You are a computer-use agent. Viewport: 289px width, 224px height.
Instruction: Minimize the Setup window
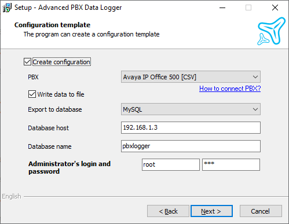pos(222,8)
